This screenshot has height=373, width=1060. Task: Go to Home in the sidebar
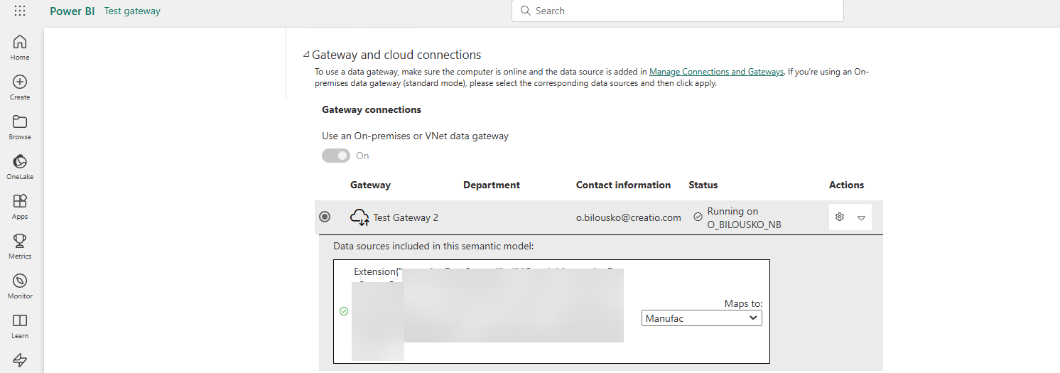[20, 48]
